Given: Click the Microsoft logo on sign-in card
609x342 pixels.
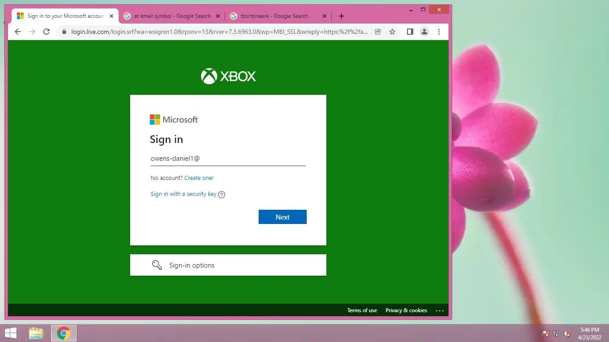Looking at the screenshot, I should [174, 119].
